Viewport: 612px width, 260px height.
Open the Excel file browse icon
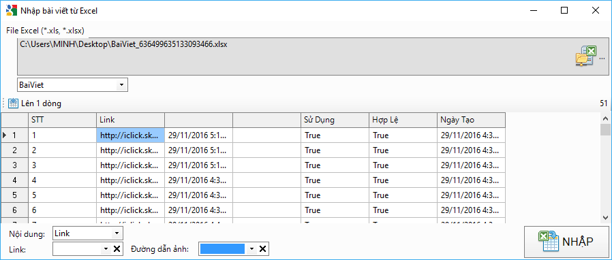point(586,55)
